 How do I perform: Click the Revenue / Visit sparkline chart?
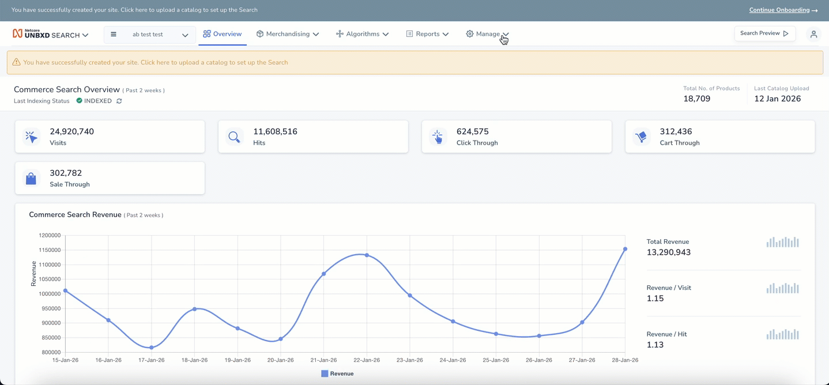[783, 288]
